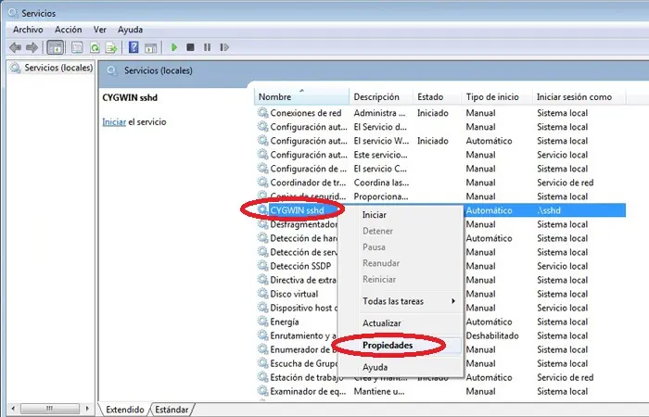Select the CYGWIN sshd service row
The width and height of the screenshot is (649, 417).
(x=297, y=210)
